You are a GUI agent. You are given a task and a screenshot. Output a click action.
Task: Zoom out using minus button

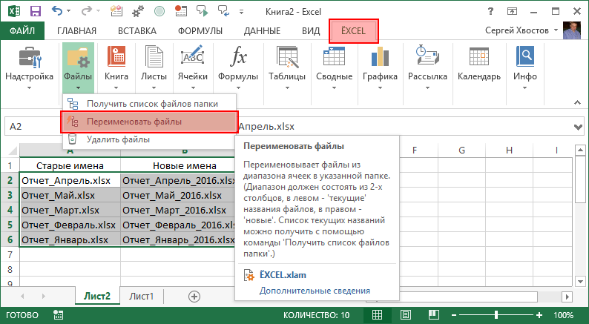(453, 315)
